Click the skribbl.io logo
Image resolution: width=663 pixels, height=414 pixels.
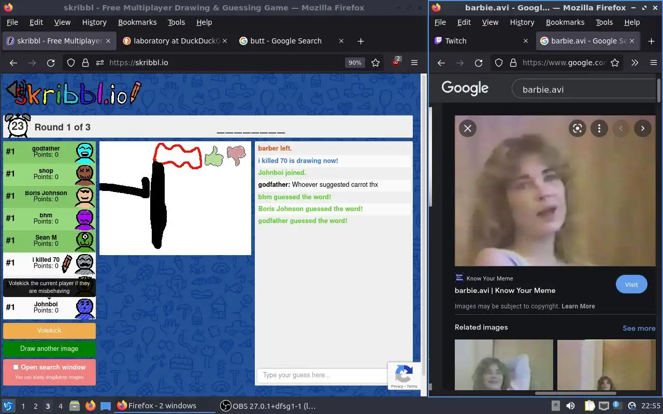point(73,93)
